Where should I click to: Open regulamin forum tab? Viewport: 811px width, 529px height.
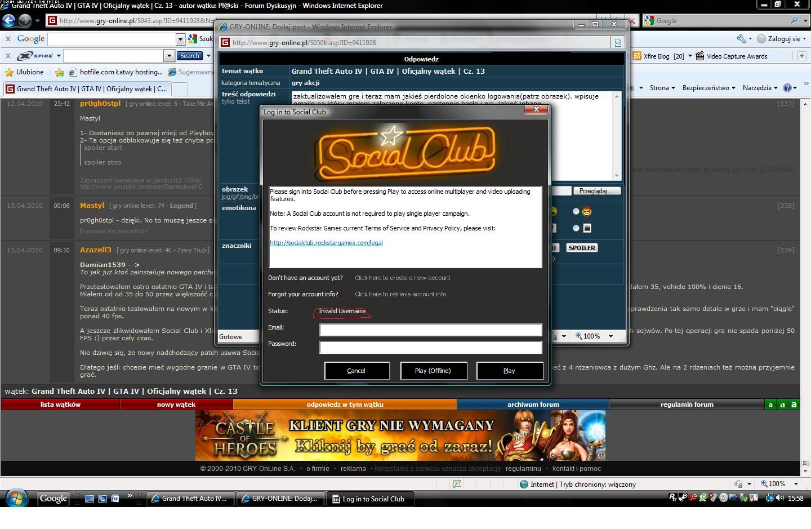[687, 404]
